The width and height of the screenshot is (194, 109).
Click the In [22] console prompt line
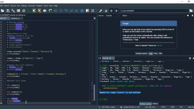pyautogui.click(x=104, y=99)
